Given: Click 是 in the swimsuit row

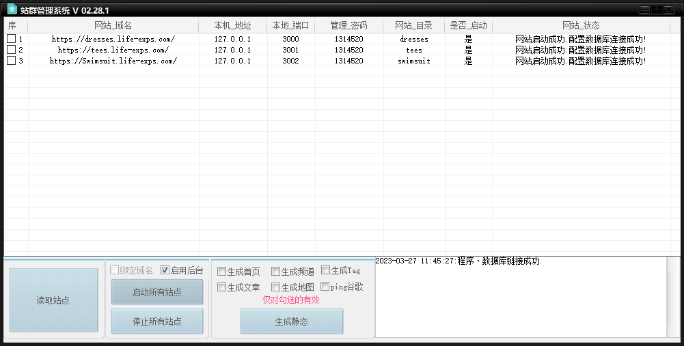Looking at the screenshot, I should pos(469,61).
